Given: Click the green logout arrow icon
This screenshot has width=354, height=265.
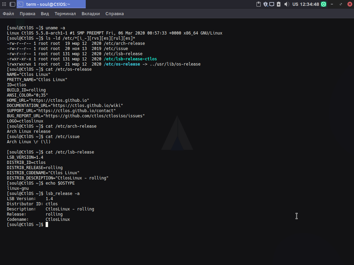Looking at the screenshot, I should click(324, 4).
